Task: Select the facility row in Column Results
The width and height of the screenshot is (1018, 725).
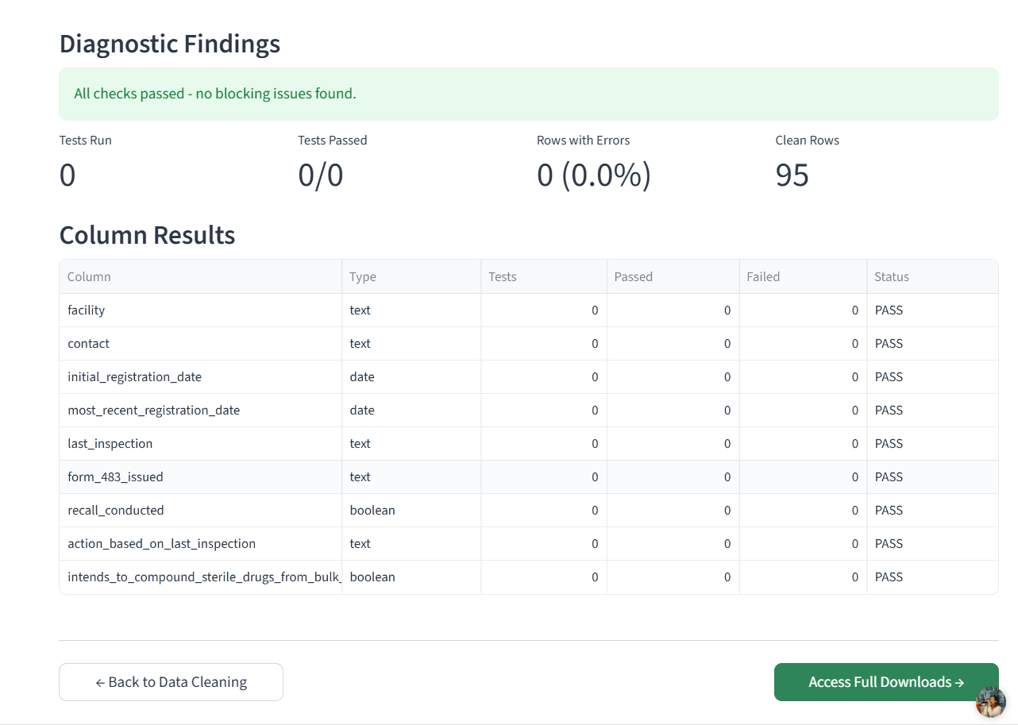Action: (86, 310)
